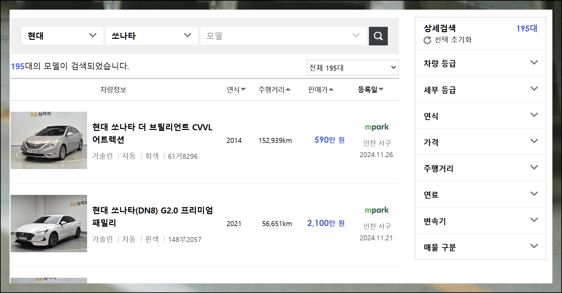Image resolution: width=562 pixels, height=293 pixels.
Task: Open the gray 2014 쏘나타 car thumbnail
Action: (49, 140)
